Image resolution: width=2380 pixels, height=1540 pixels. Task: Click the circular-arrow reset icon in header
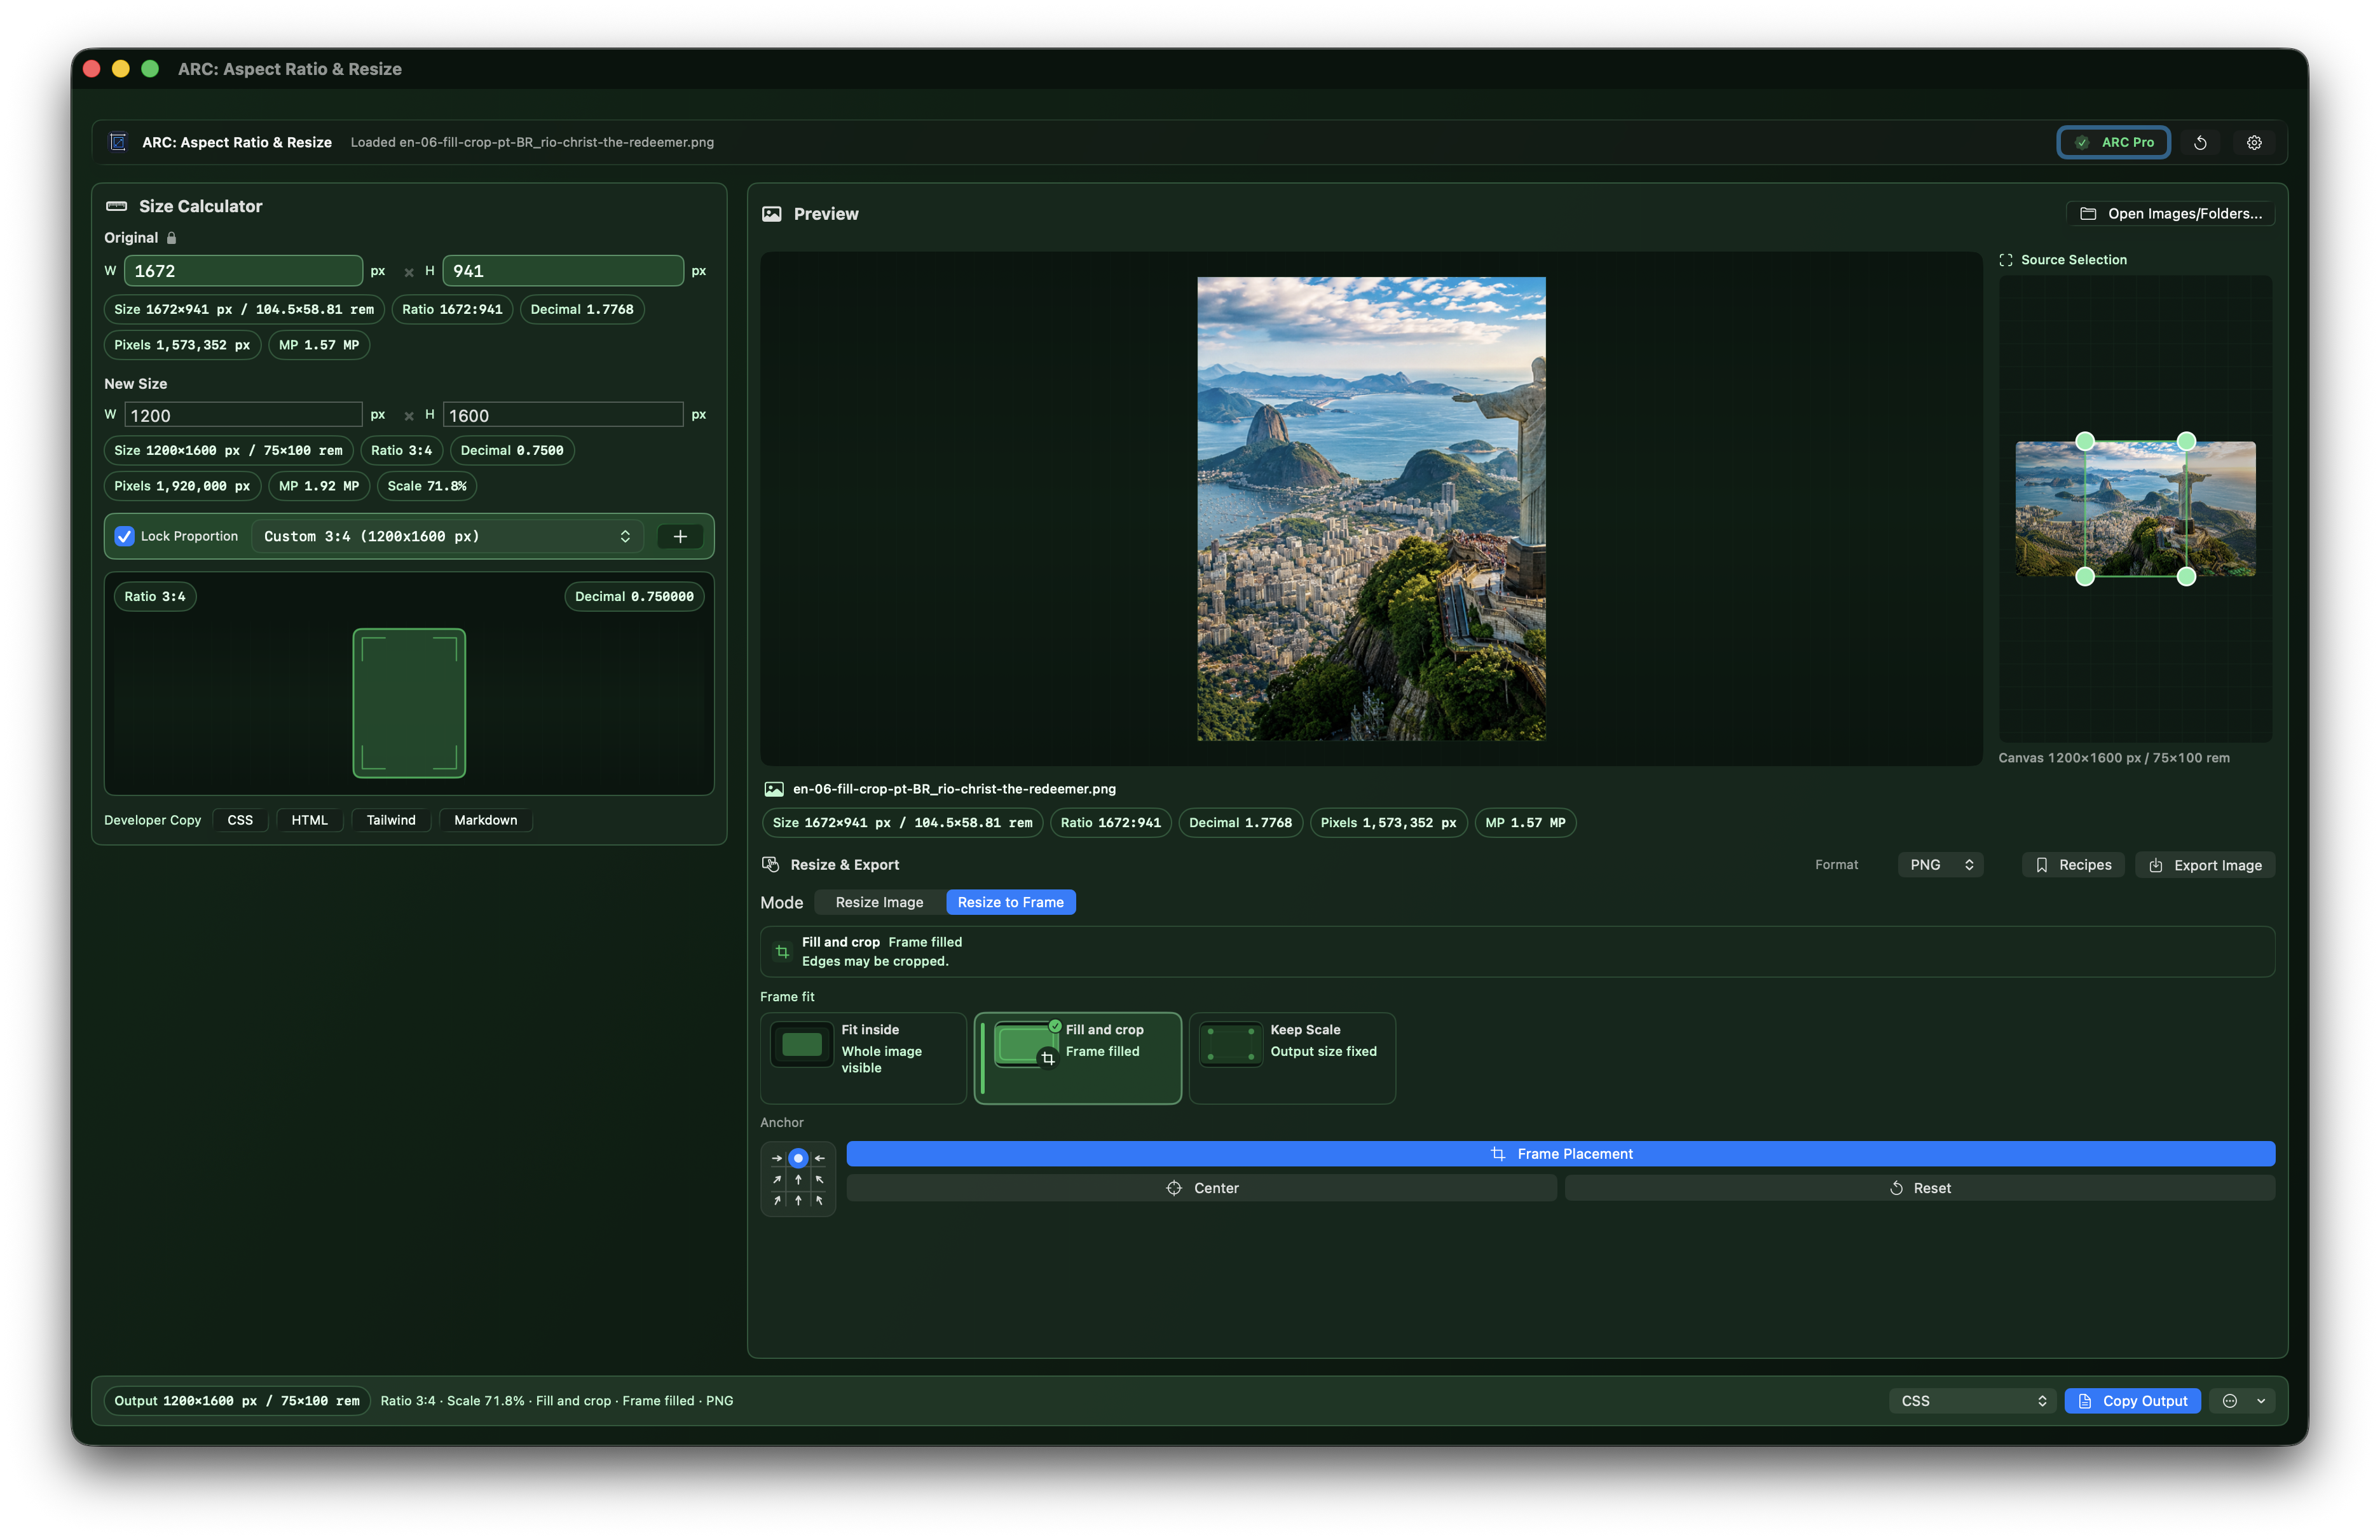2200,142
